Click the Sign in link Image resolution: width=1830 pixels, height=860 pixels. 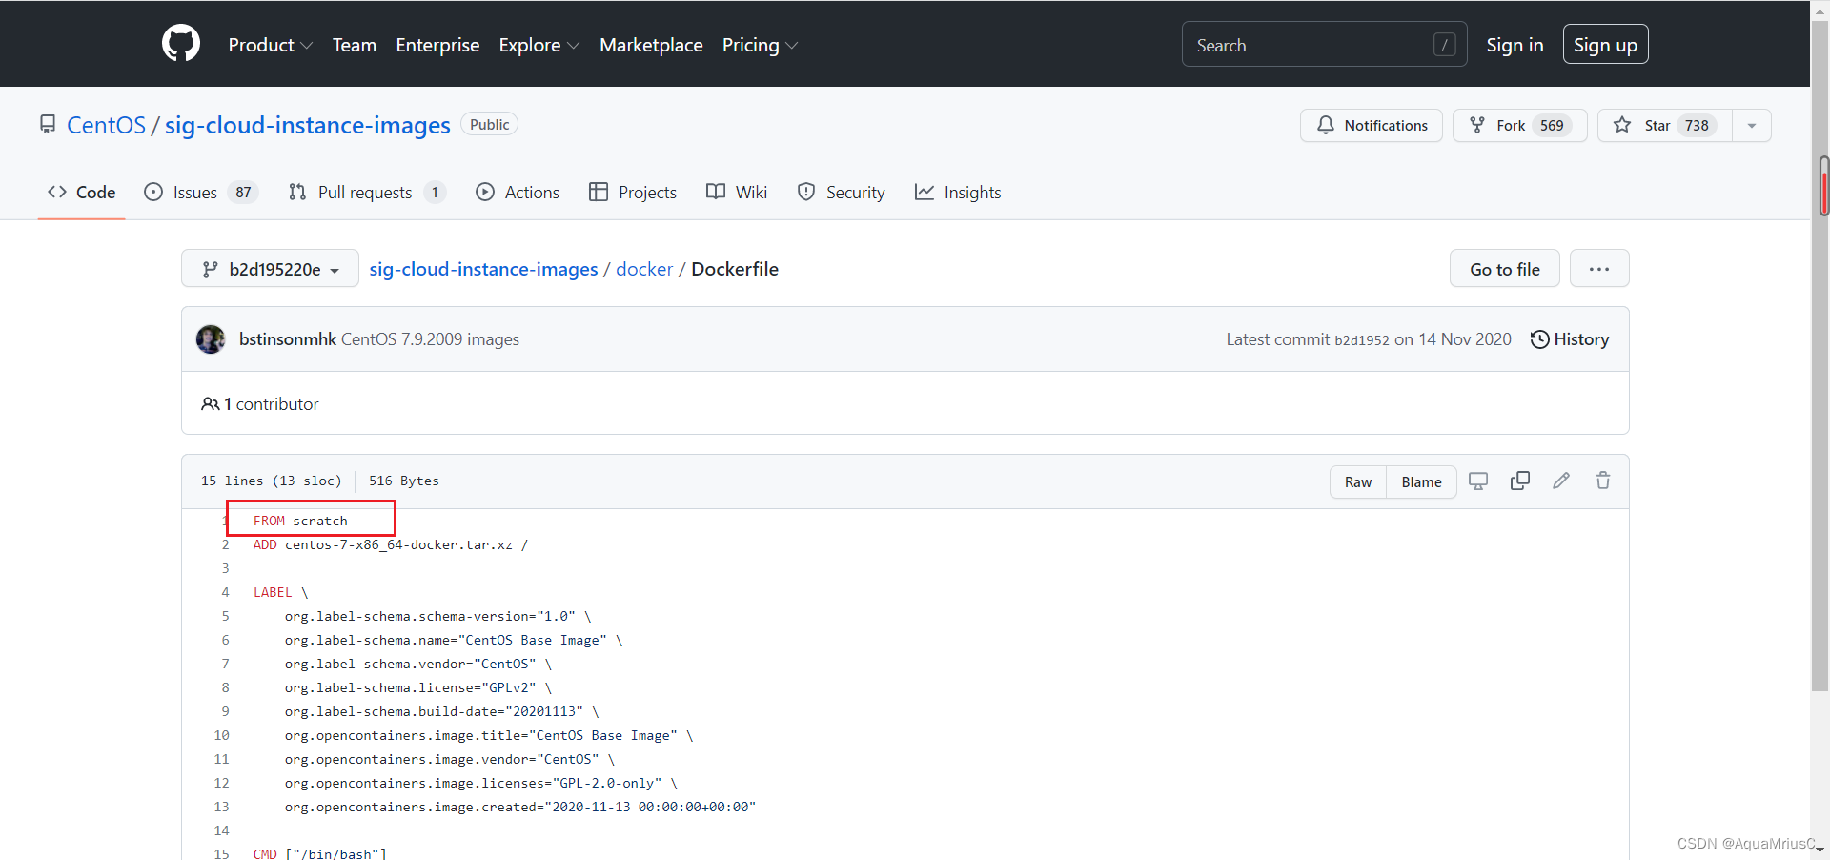[x=1515, y=45]
